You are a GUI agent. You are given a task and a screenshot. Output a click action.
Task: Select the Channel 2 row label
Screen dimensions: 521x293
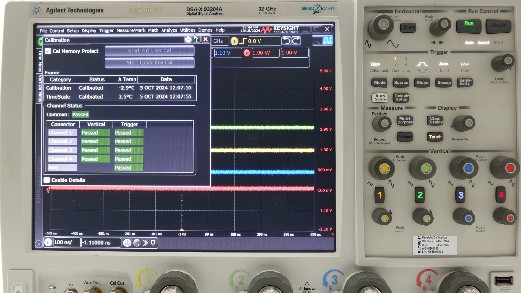(62, 141)
